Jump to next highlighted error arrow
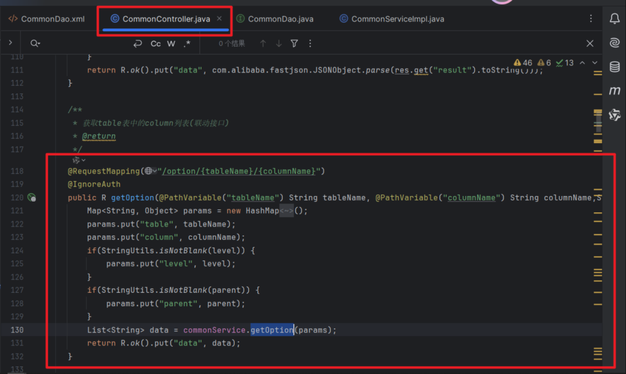 (x=595, y=63)
